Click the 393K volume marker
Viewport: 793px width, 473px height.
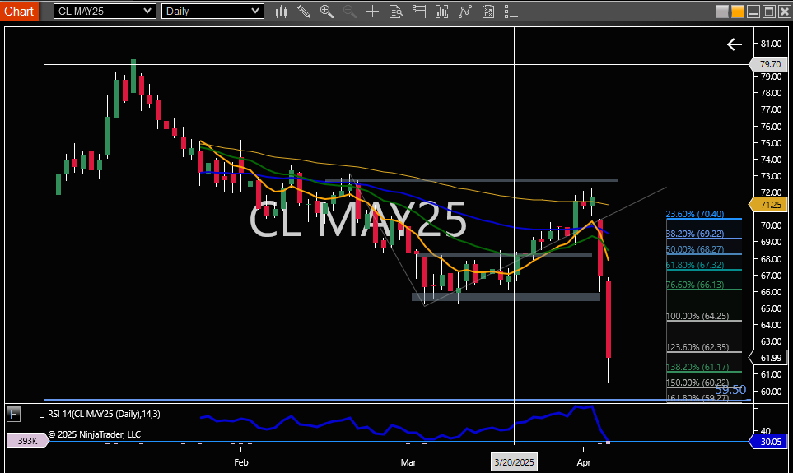tap(27, 441)
